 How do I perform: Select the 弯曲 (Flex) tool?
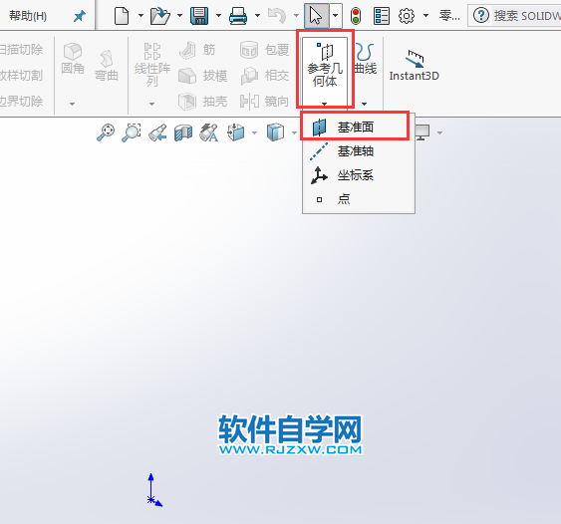coord(107,66)
